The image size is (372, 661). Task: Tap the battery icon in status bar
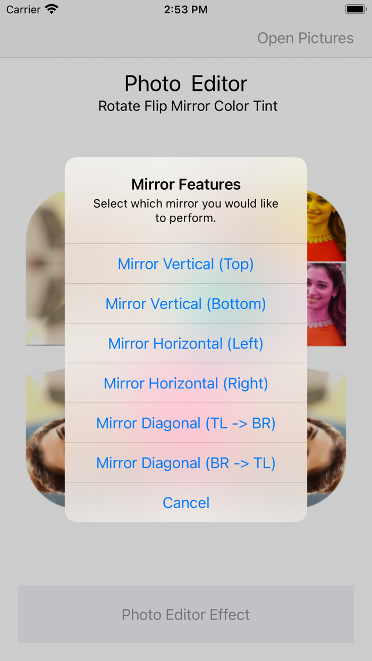pos(353,9)
